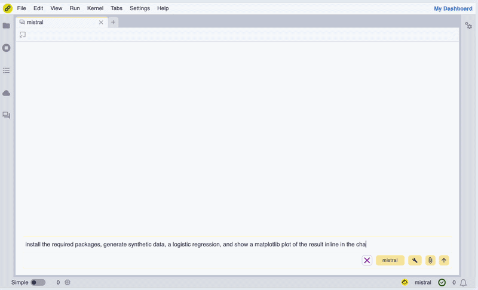This screenshot has height=290, width=478.
Task: Click the Simple label in status bar
Action: (x=20, y=282)
